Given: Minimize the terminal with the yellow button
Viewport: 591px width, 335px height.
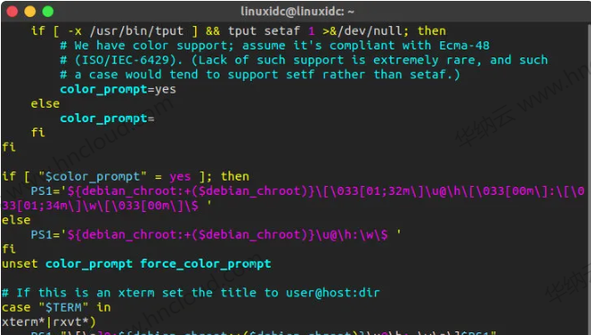Looking at the screenshot, I should click(x=30, y=12).
